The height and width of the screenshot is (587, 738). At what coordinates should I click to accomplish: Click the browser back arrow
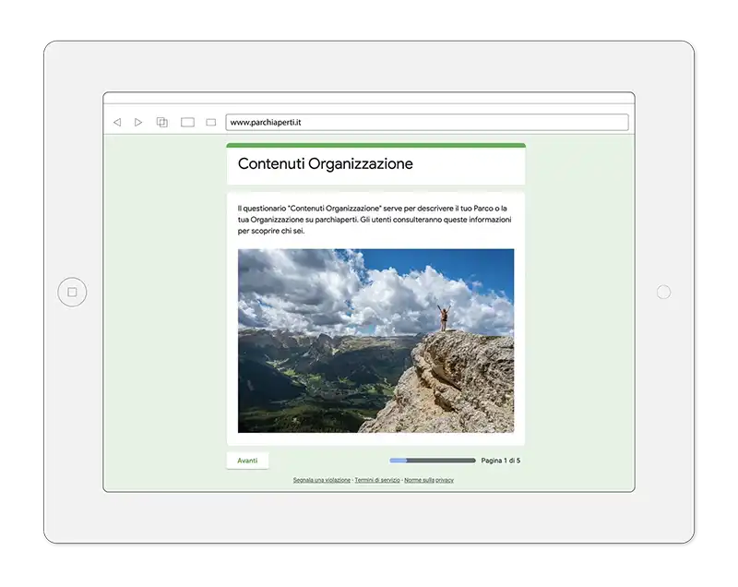(x=117, y=122)
